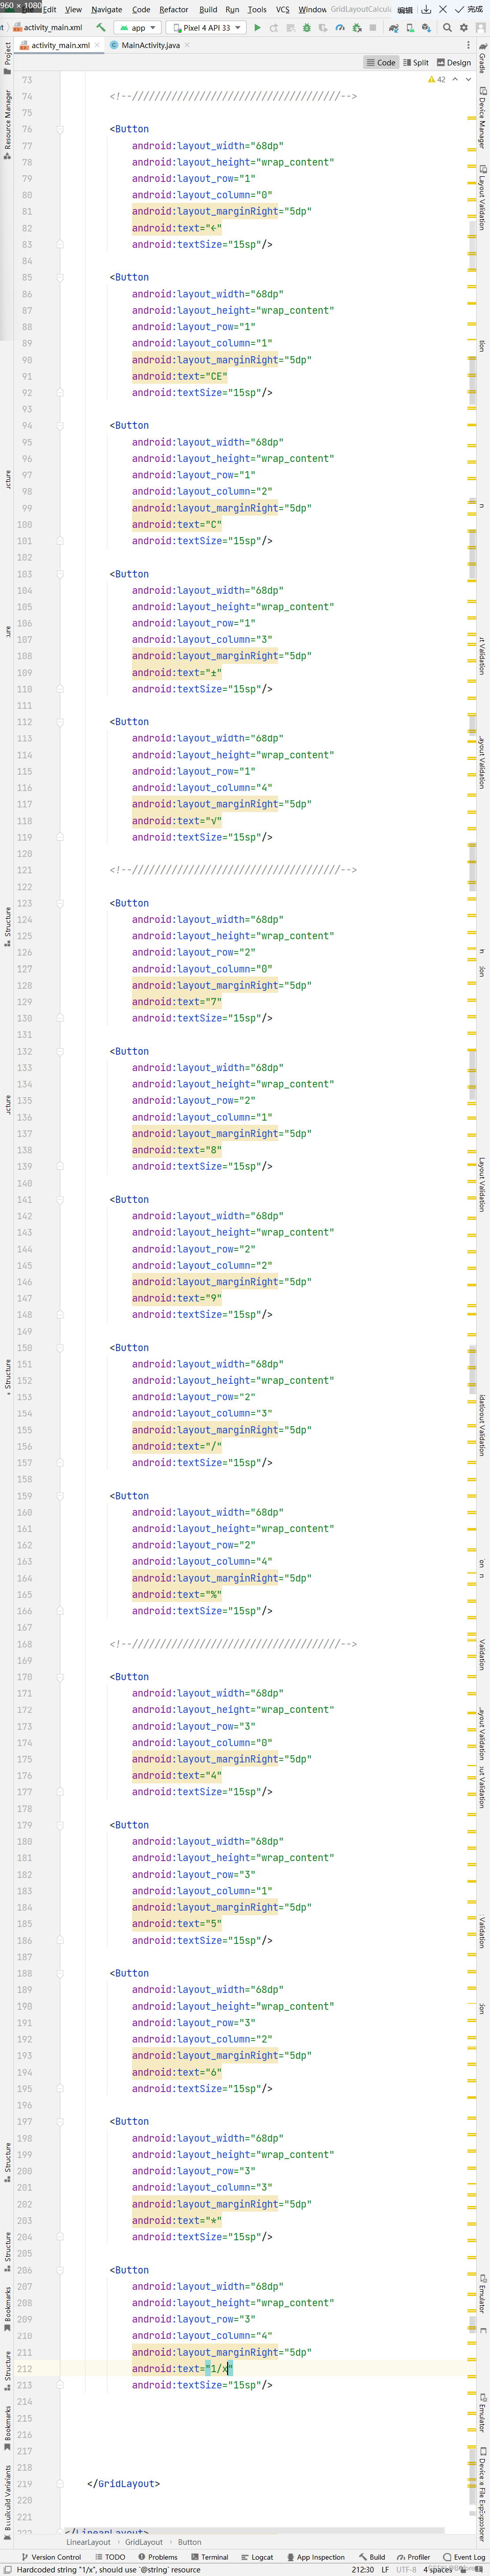Click the download icon in top overlay
Image resolution: width=490 pixels, height=2576 pixels.
426,9
